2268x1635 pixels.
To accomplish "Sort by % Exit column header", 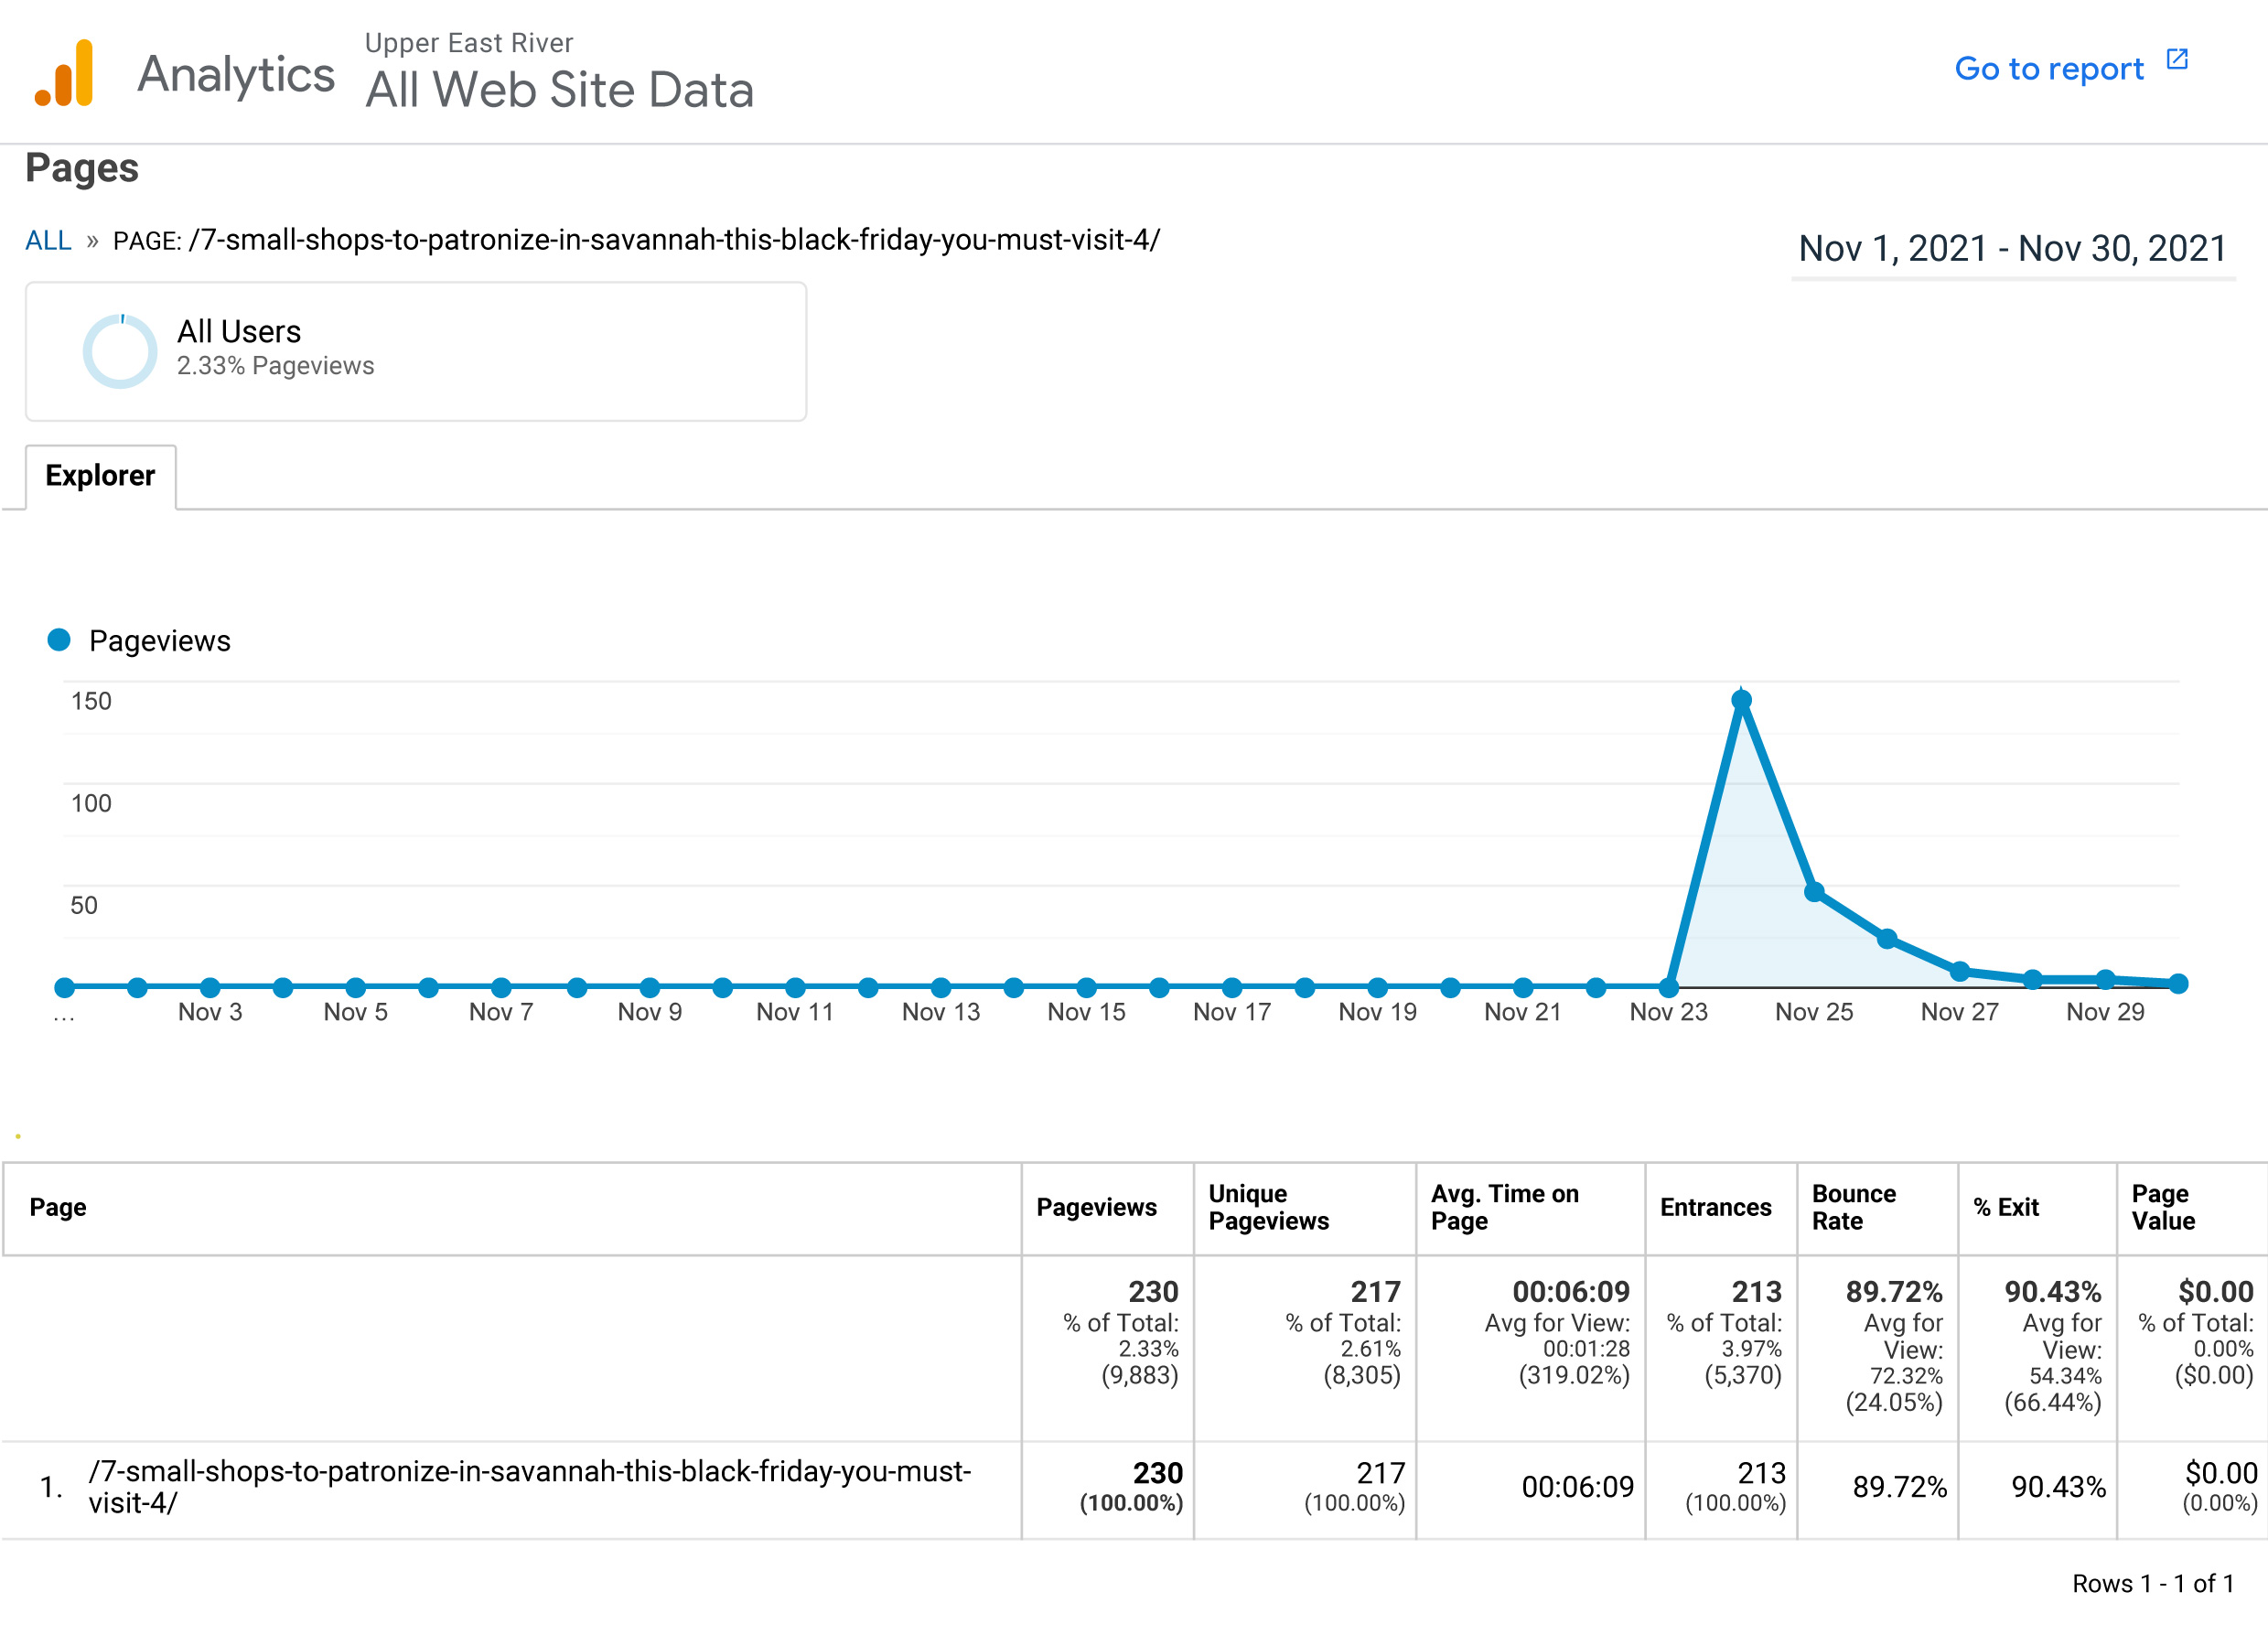I will 2005,1207.
